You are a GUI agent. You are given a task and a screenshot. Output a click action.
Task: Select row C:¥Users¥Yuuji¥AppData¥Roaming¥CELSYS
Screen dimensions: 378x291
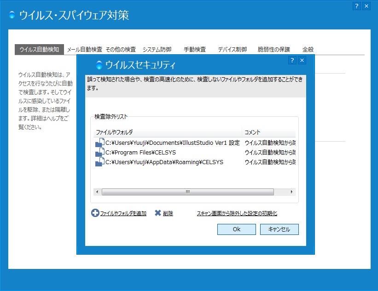[x=195, y=162]
